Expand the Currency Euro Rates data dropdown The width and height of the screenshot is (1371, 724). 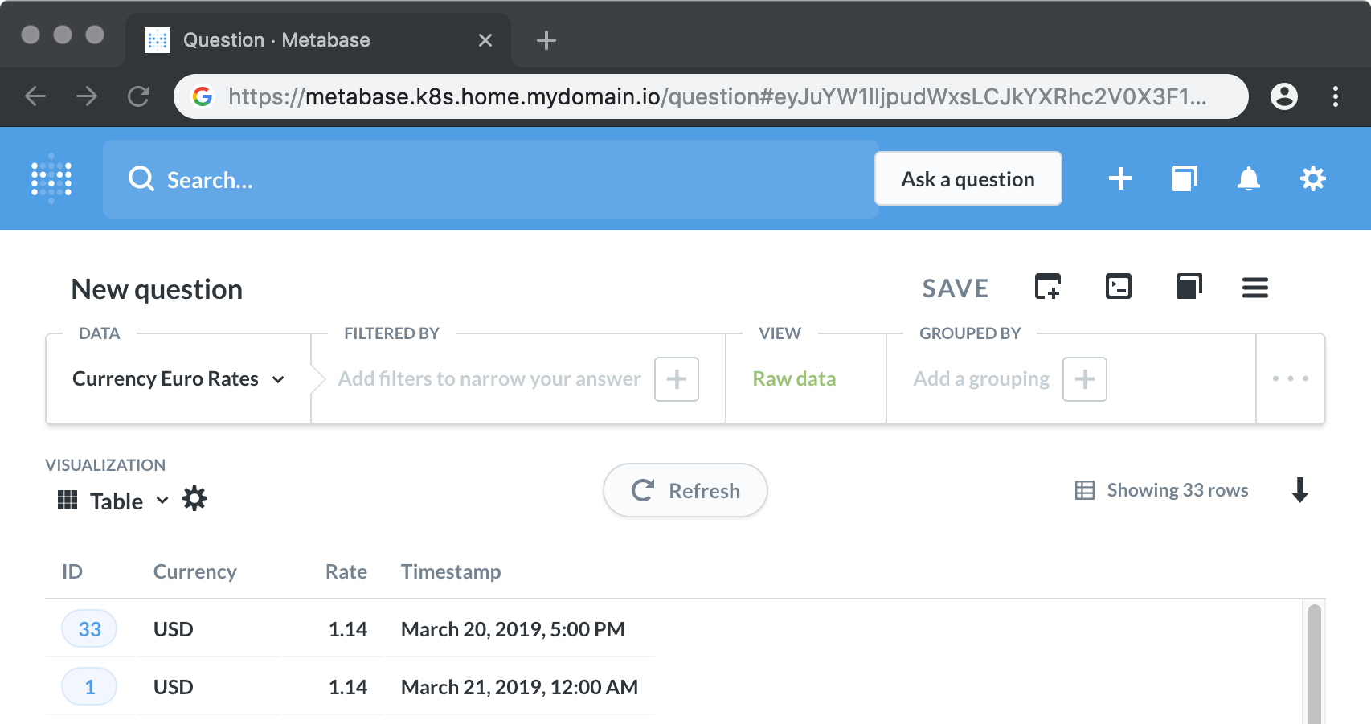178,378
